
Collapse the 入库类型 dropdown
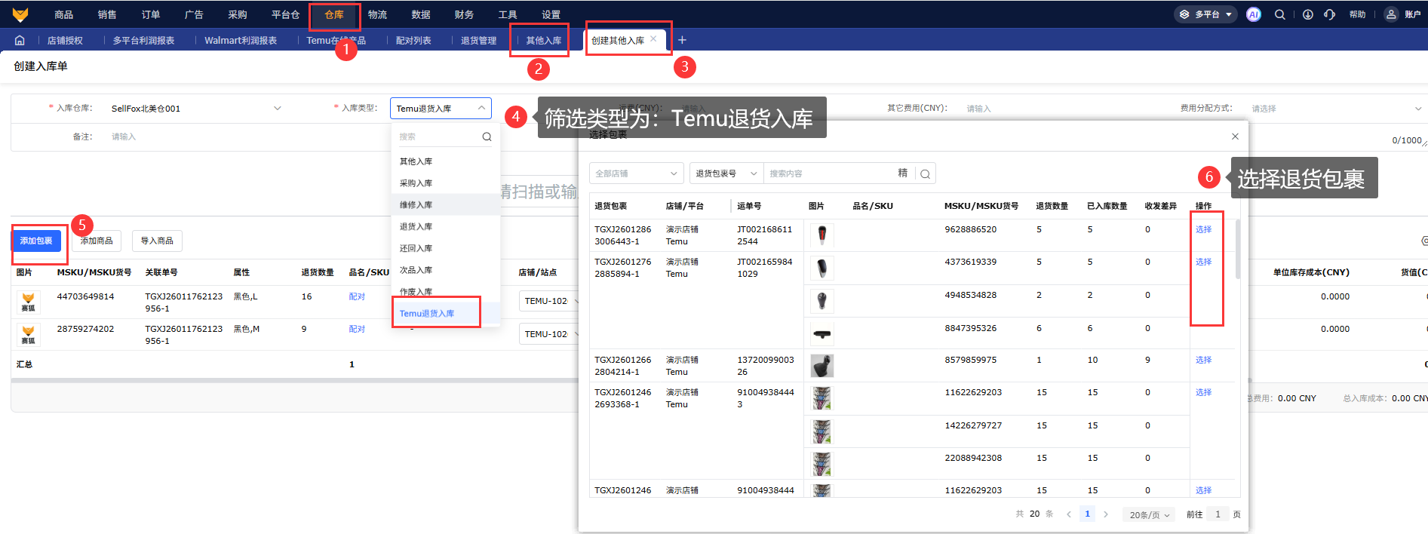click(481, 108)
